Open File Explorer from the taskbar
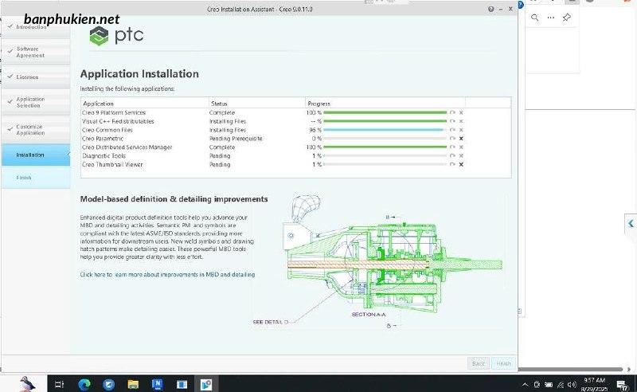 tap(132, 384)
